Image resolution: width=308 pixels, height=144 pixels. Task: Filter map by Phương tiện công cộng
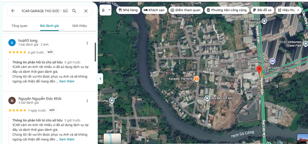point(226,10)
